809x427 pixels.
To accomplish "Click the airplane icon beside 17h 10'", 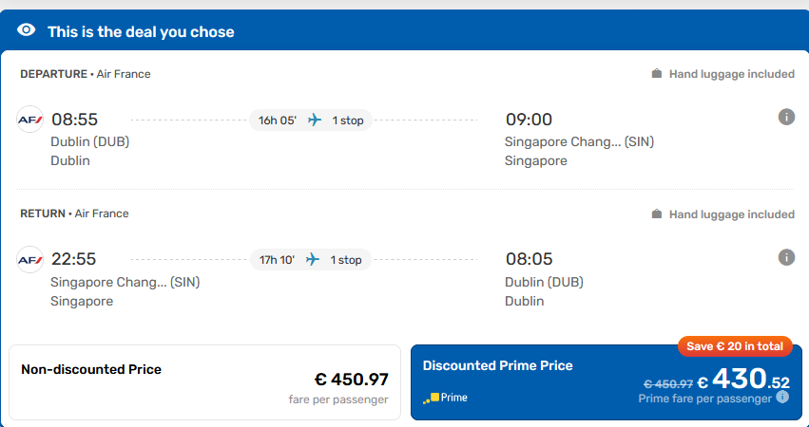I will 313,260.
